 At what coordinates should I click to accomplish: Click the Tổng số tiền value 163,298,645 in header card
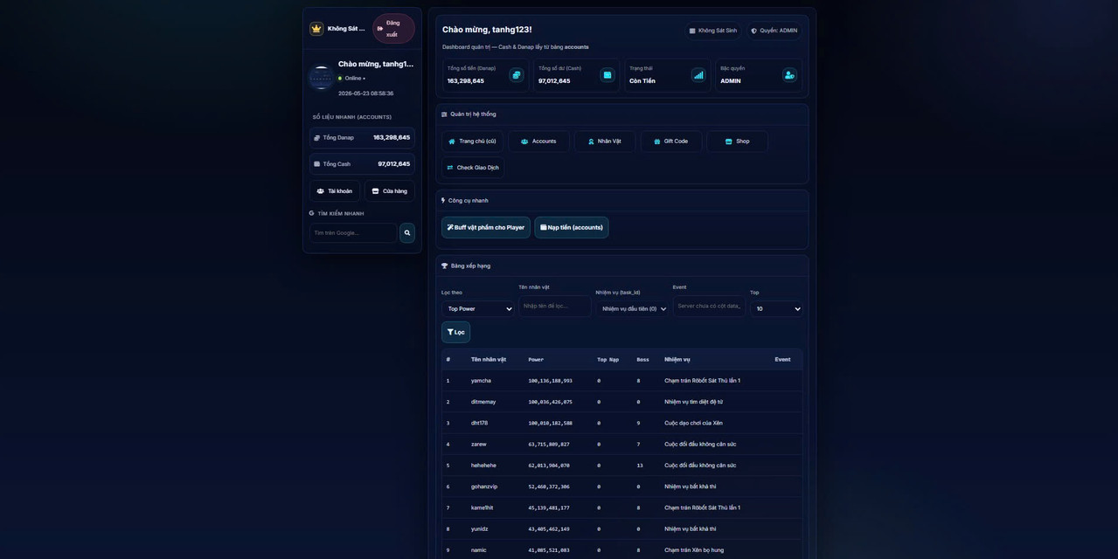pyautogui.click(x=465, y=81)
